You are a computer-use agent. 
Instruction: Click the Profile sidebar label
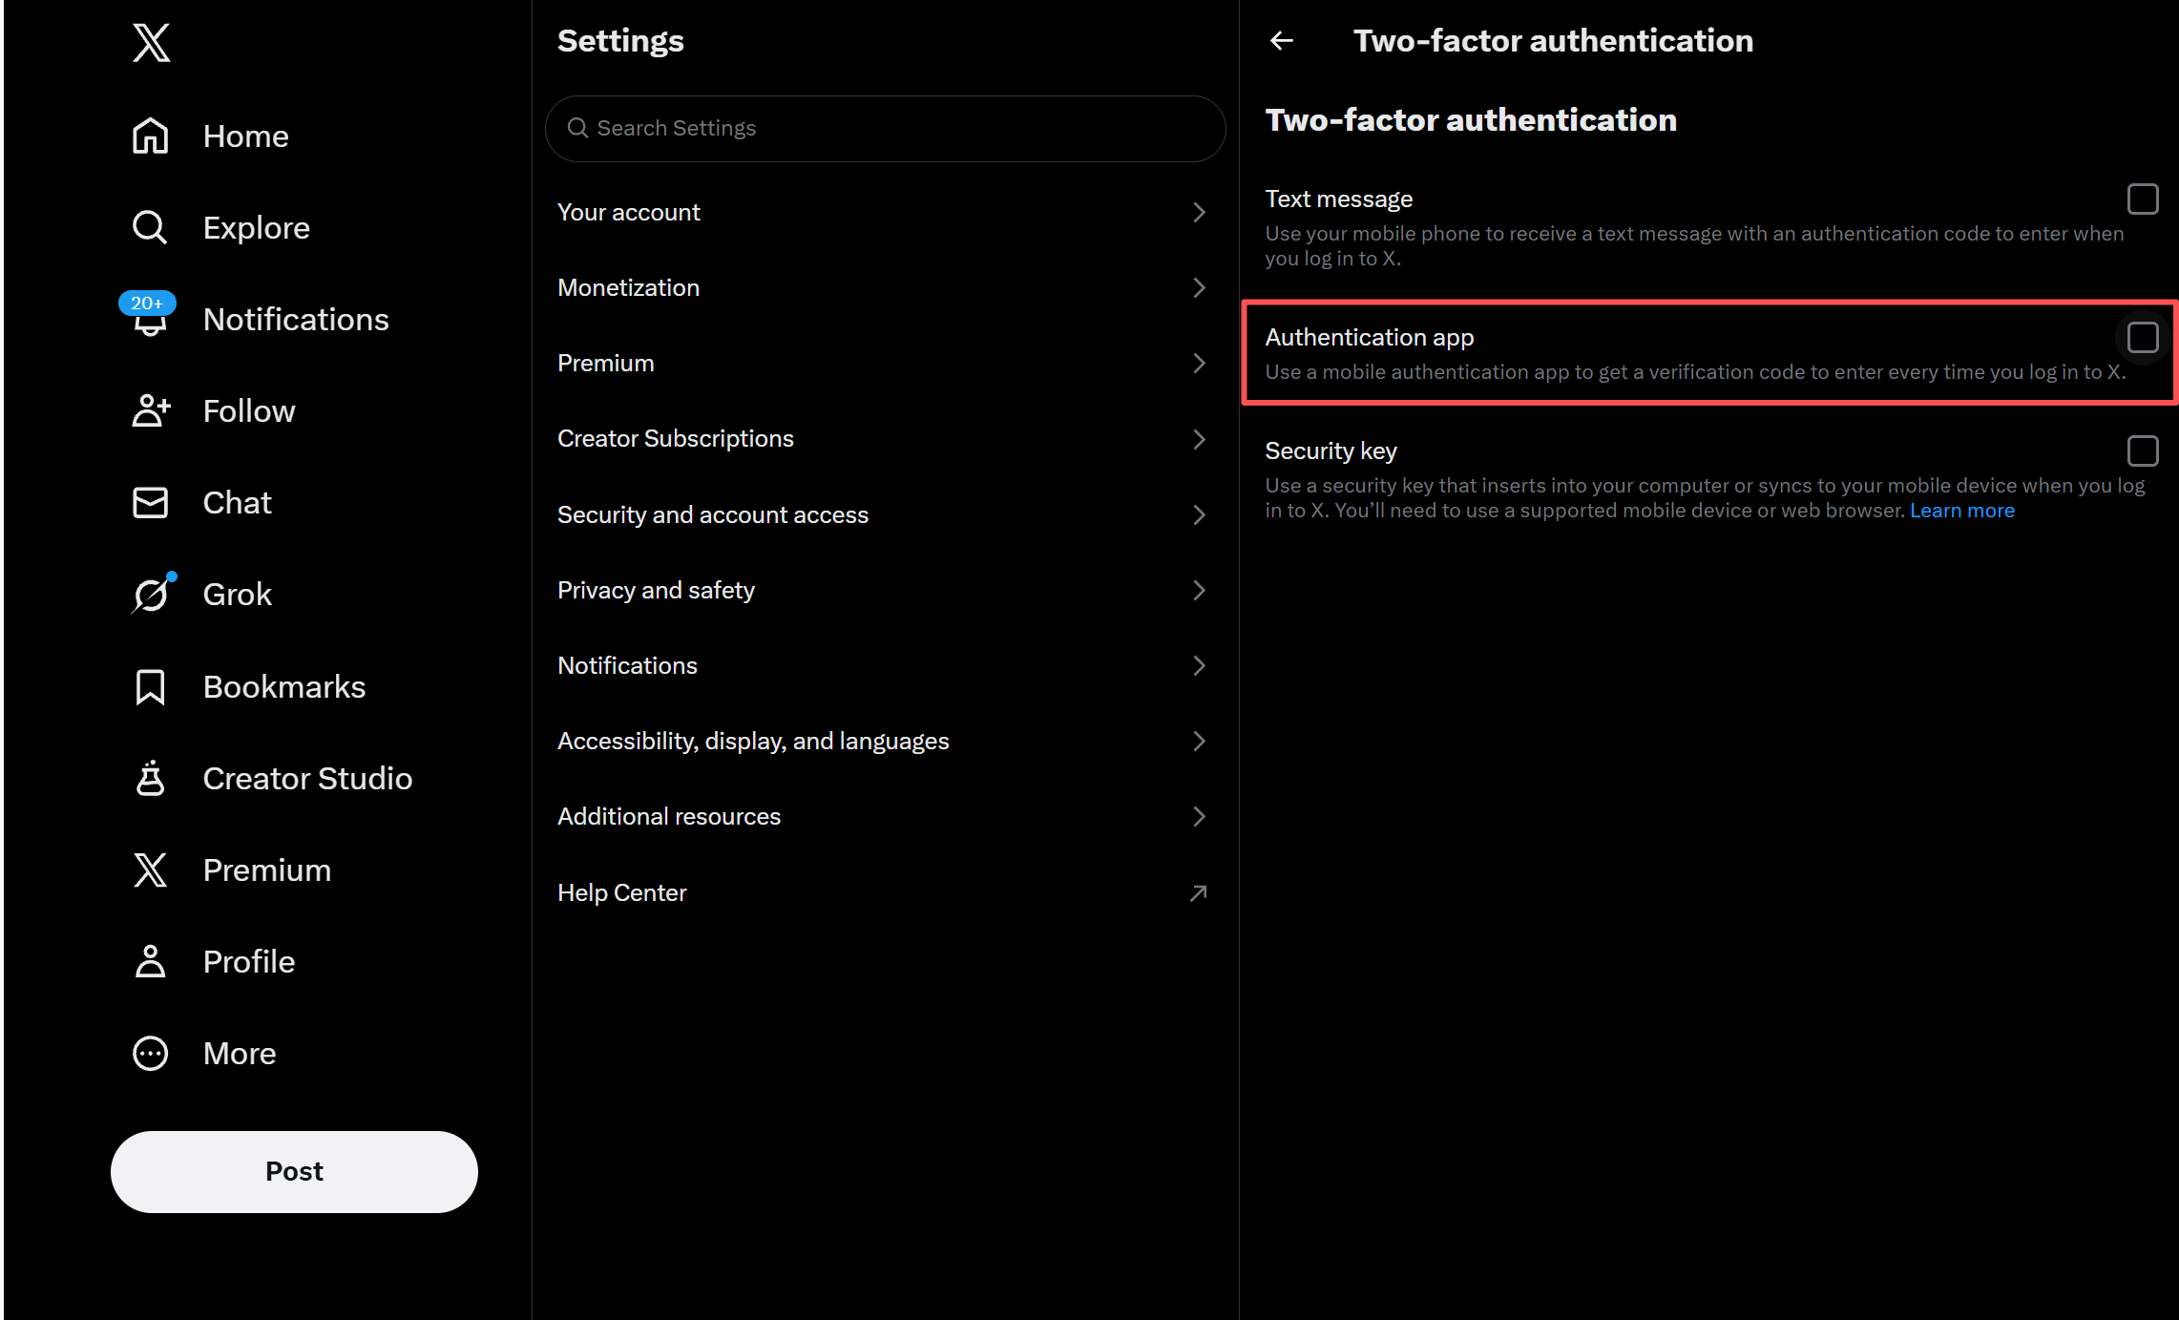pos(249,961)
